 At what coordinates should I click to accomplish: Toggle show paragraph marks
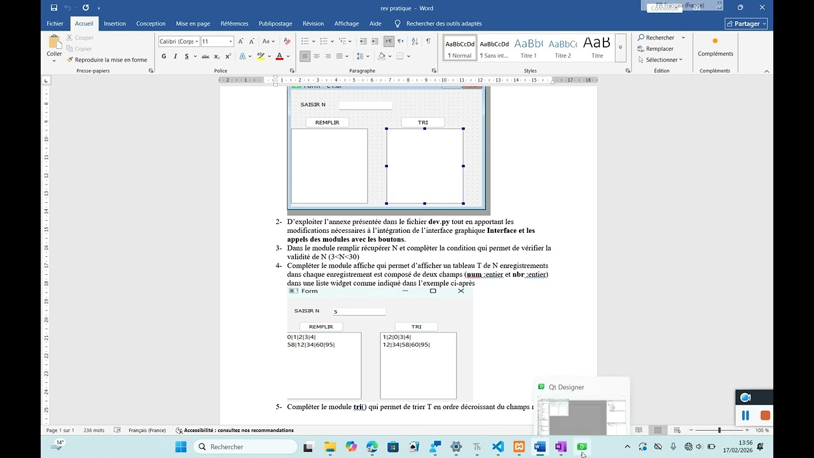pyautogui.click(x=428, y=41)
